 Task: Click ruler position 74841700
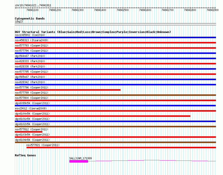click(x=168, y=10)
